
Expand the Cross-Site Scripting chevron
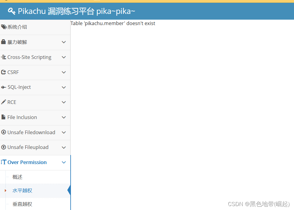(x=64, y=57)
